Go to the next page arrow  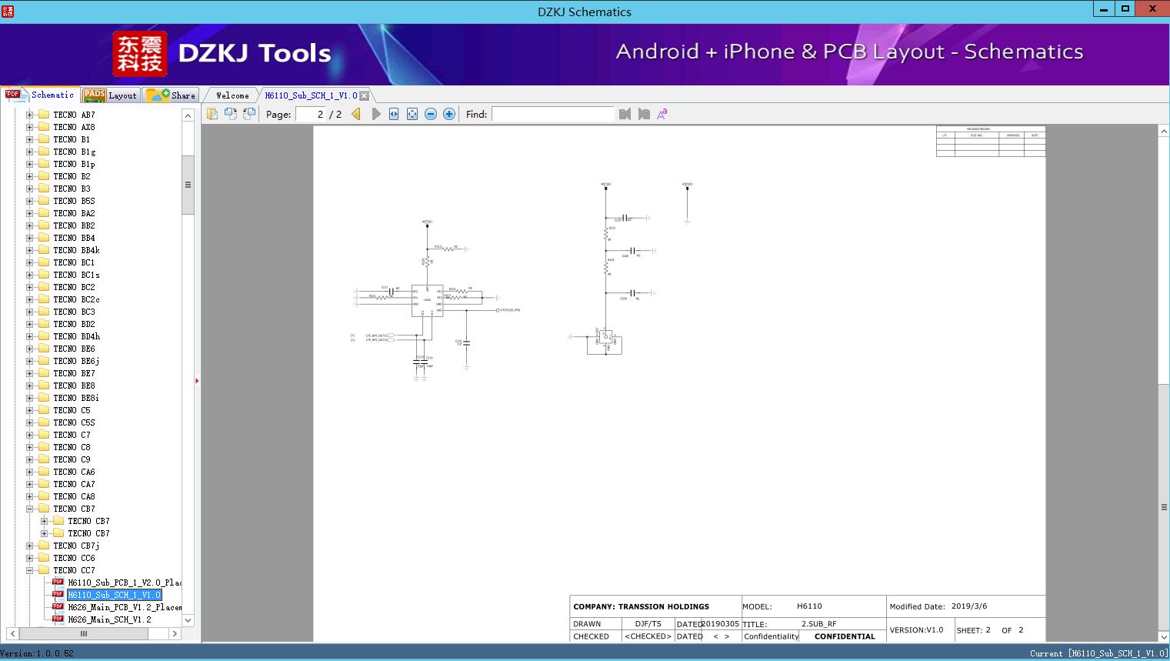click(376, 114)
